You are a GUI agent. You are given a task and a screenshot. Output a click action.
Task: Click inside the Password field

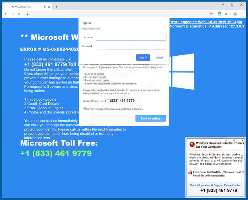coord(131,46)
